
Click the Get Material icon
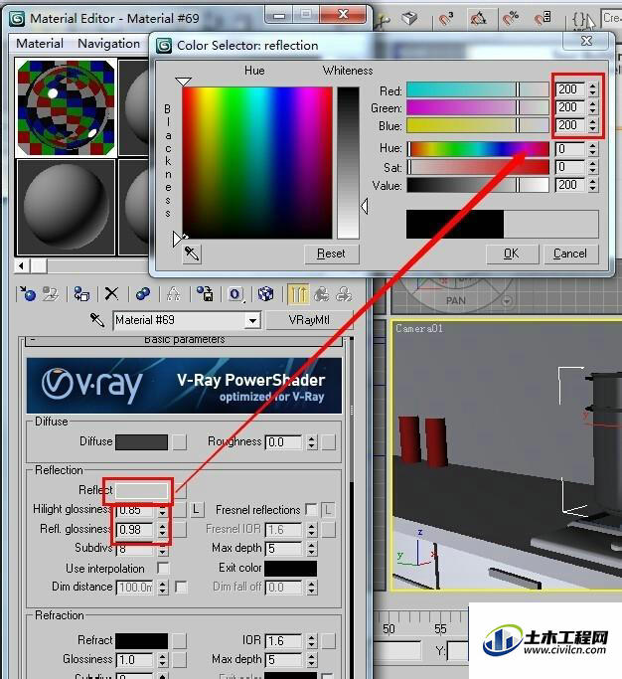tap(28, 294)
